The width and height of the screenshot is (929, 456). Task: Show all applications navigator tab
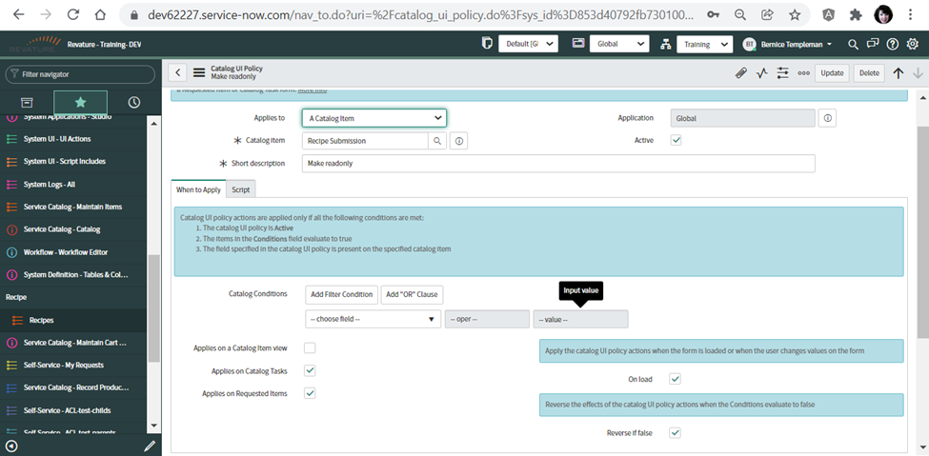coord(27,103)
